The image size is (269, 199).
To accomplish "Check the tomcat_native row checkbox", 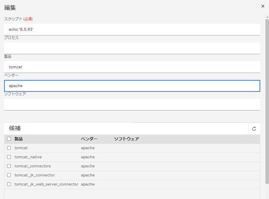I will click(9, 157).
